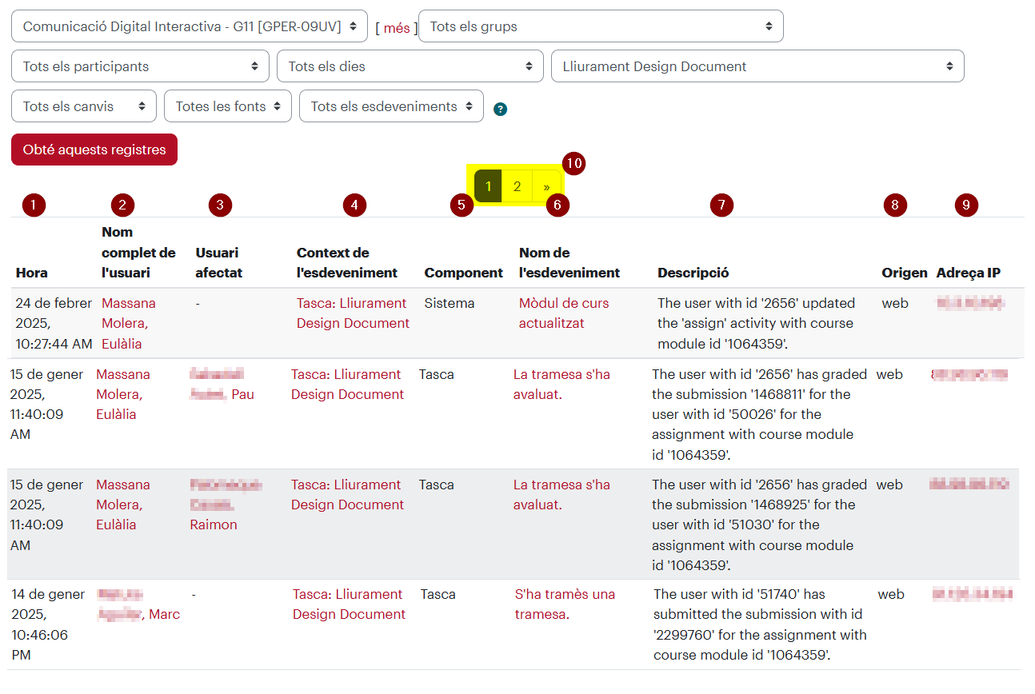Click the numbered marker 3 above Usuari afectat

coord(220,205)
